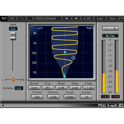Select the orange L/R balance marker
This screenshot has width=124, height=124.
point(14,80)
